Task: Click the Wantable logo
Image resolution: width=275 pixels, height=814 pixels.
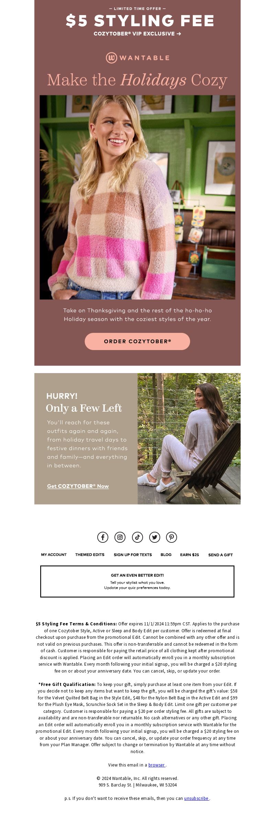Action: click(x=137, y=58)
